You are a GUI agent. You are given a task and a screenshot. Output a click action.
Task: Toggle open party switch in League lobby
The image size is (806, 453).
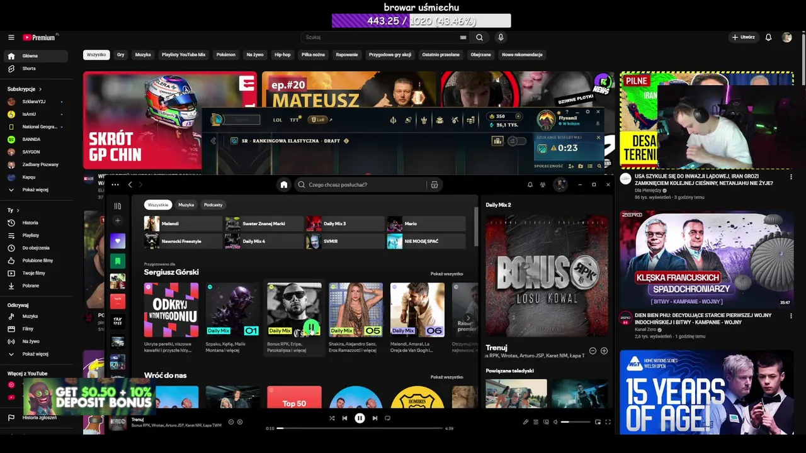(517, 141)
